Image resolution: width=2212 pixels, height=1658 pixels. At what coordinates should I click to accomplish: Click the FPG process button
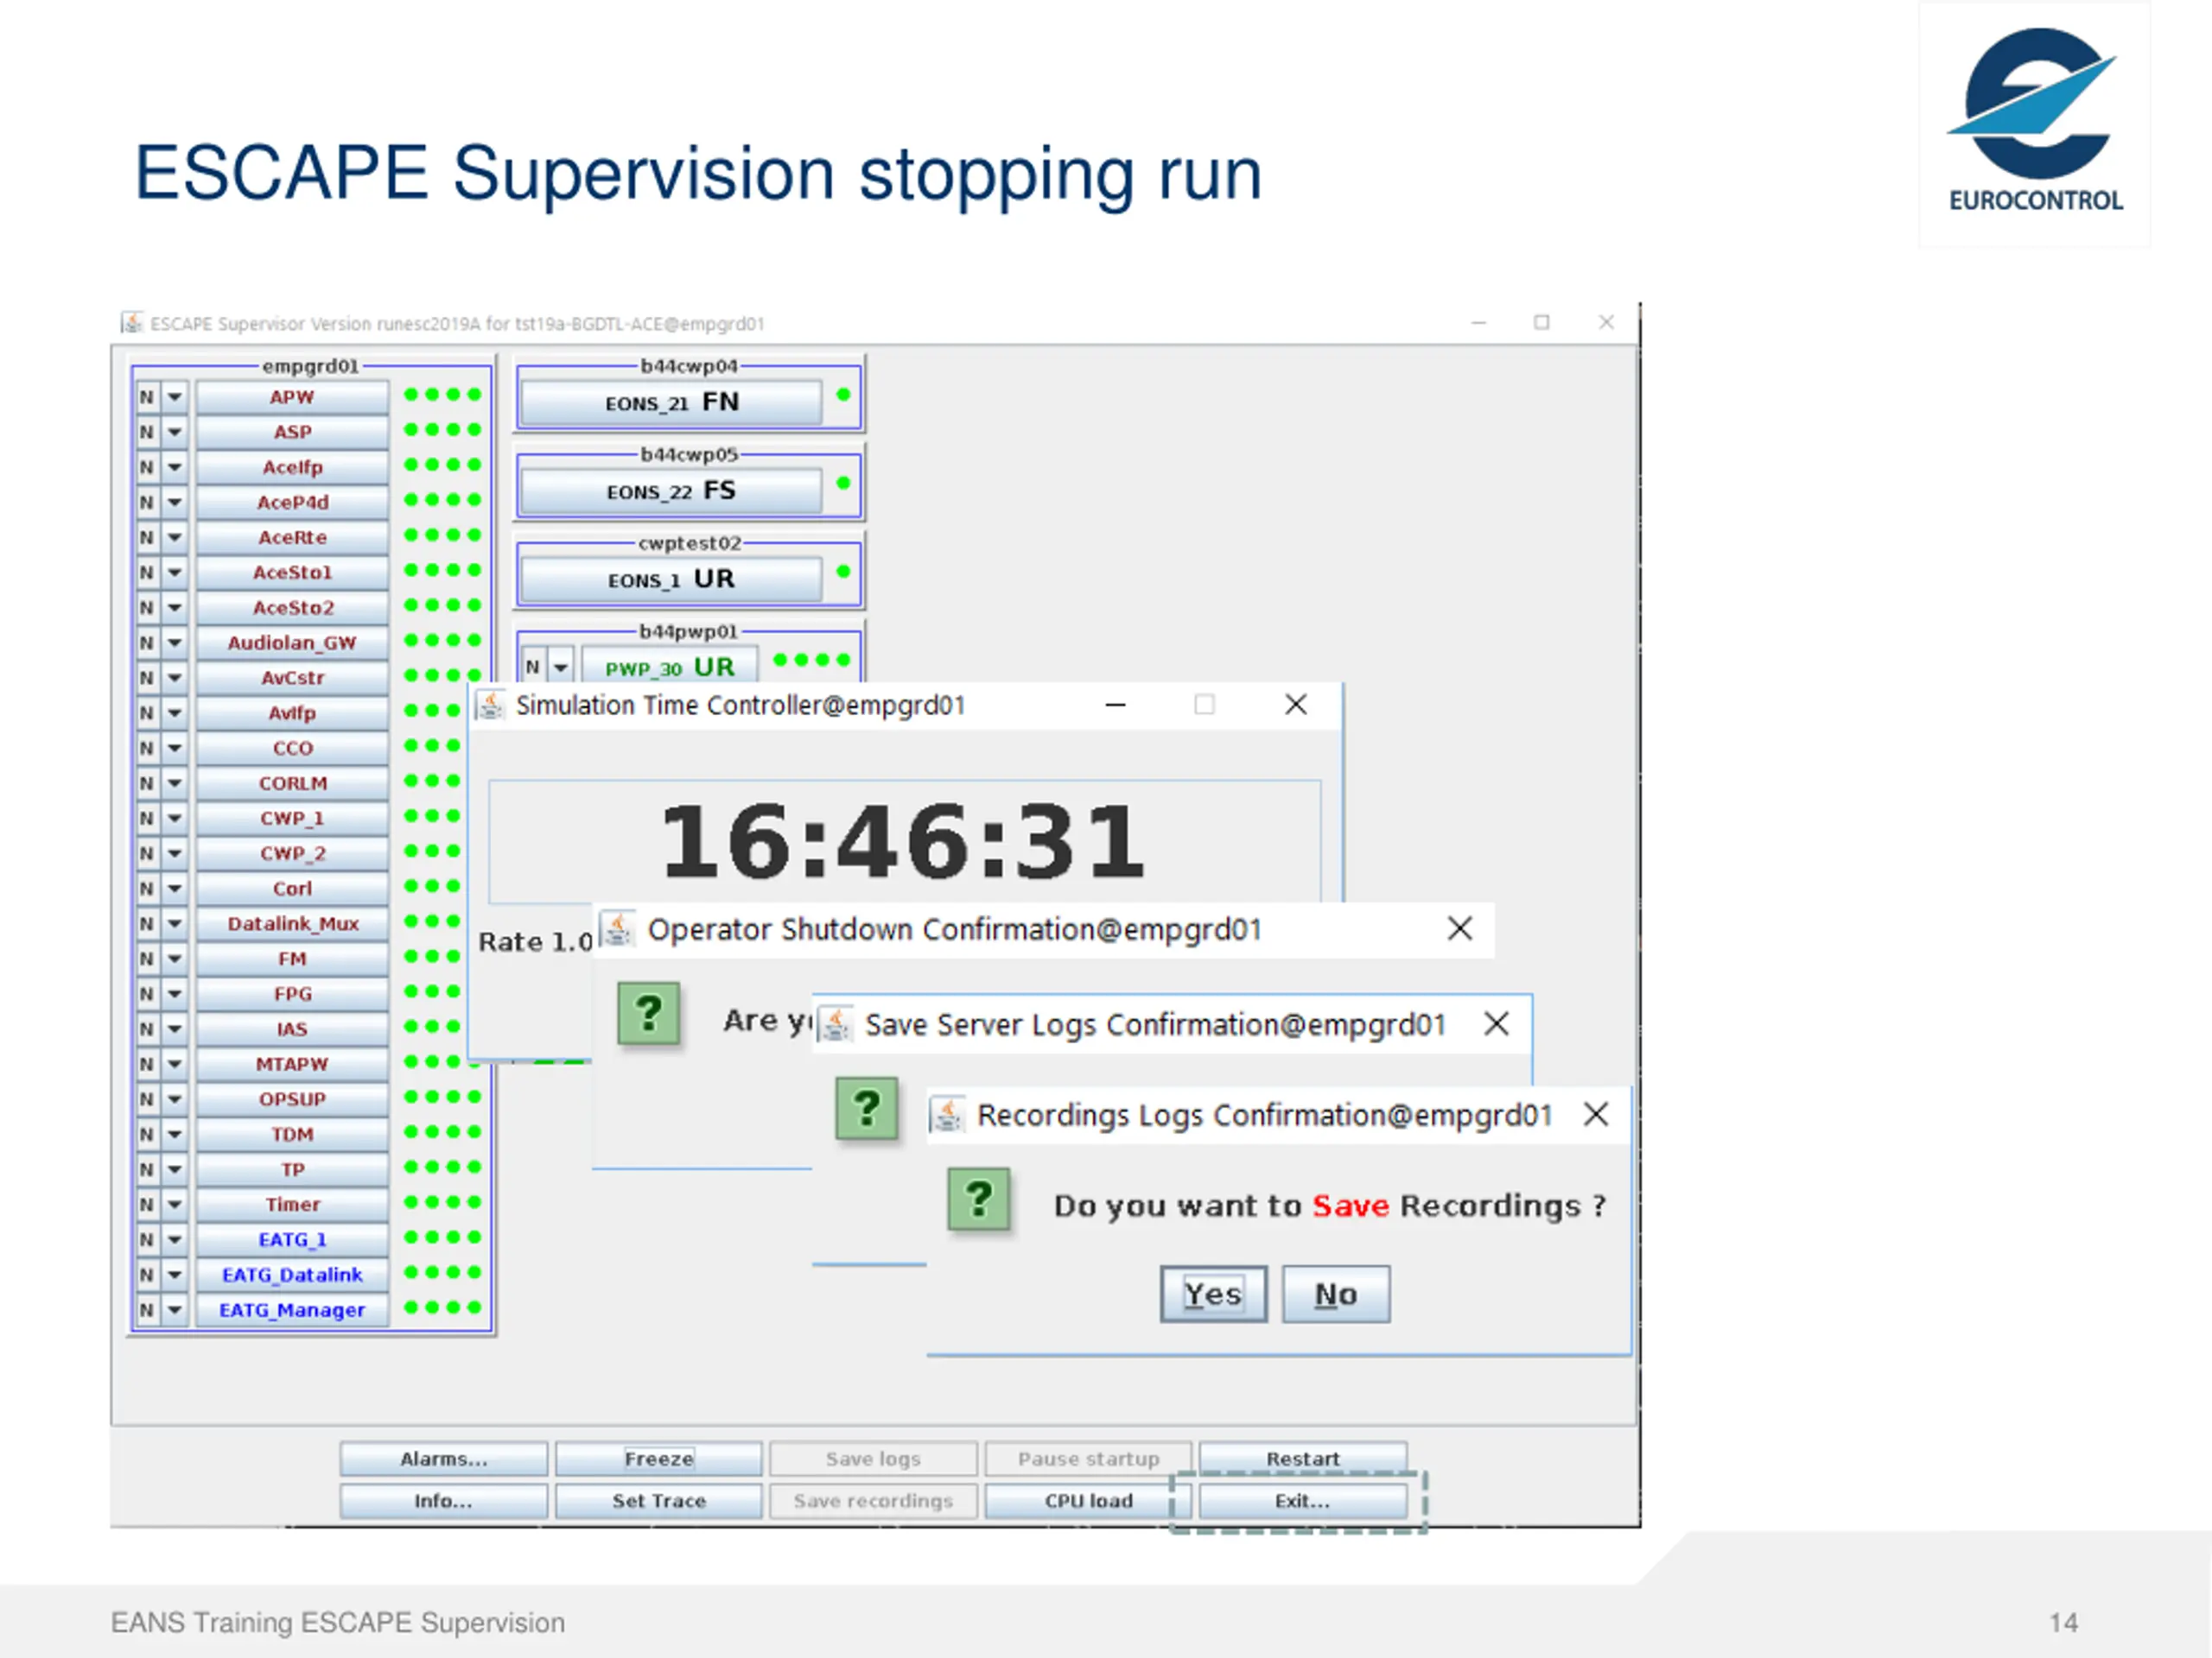click(292, 993)
